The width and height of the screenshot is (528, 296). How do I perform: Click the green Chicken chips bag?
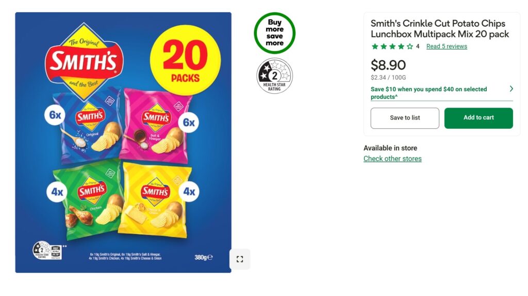(88, 200)
